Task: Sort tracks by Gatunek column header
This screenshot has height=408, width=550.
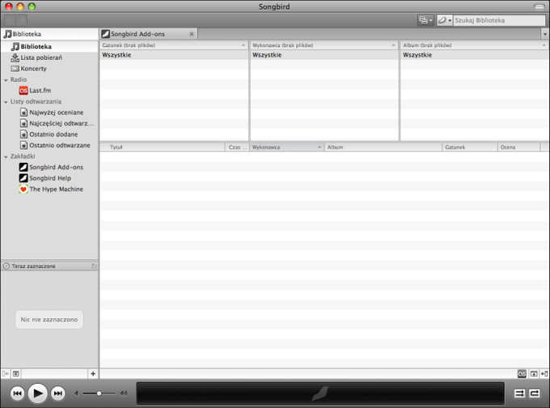Action: [x=470, y=147]
